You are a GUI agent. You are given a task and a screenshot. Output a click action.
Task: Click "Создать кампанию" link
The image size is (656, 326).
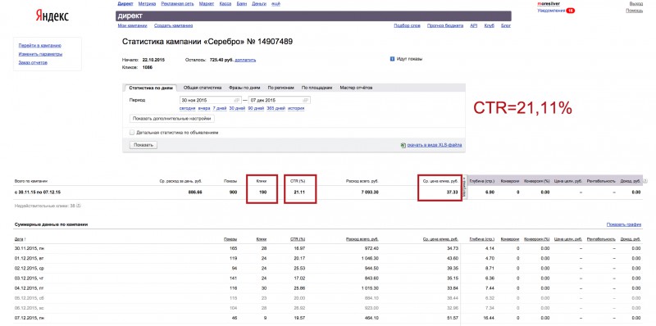pos(174,25)
